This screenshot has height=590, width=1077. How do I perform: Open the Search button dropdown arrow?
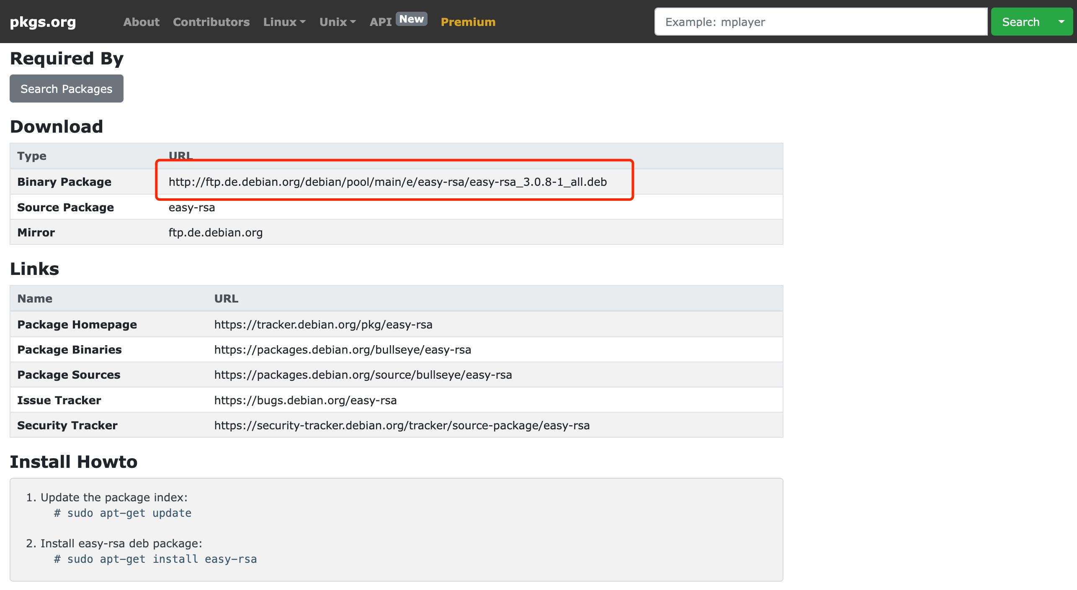click(x=1061, y=22)
